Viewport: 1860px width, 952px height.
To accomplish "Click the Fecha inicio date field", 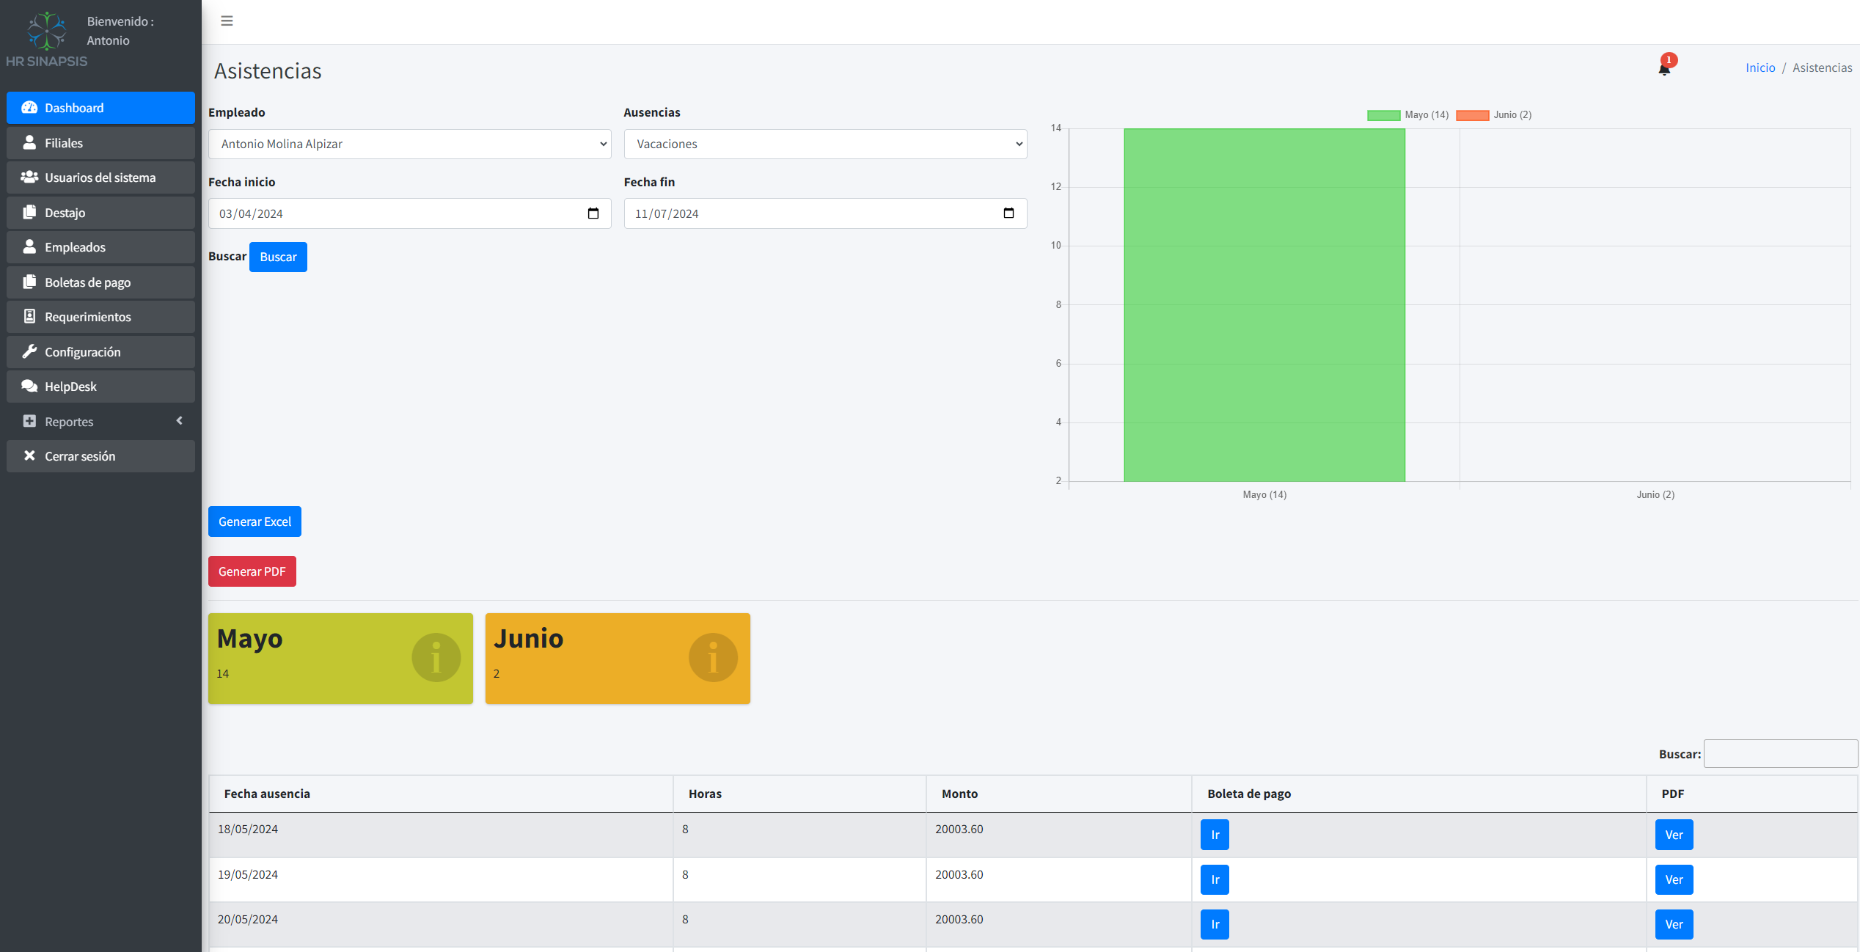I will click(409, 213).
